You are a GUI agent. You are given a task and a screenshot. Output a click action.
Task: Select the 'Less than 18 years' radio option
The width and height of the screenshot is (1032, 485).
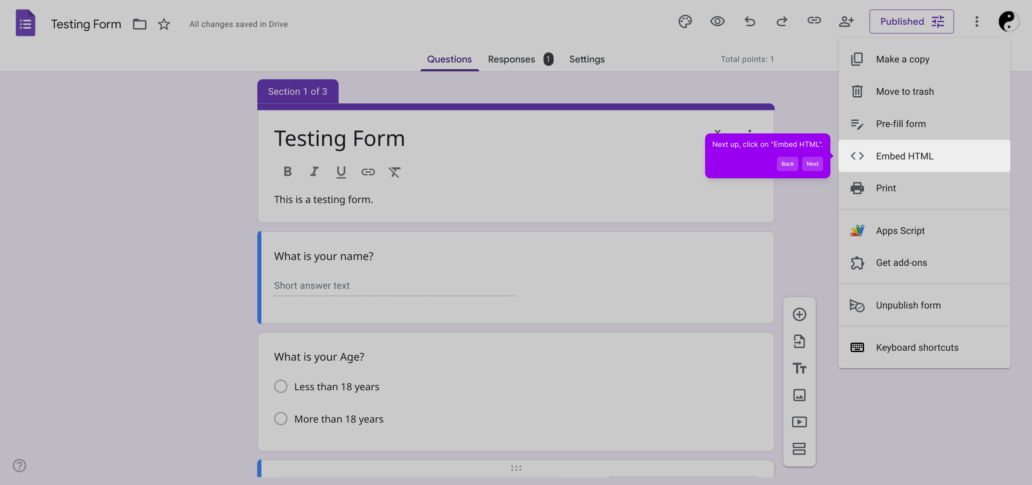pyautogui.click(x=281, y=387)
